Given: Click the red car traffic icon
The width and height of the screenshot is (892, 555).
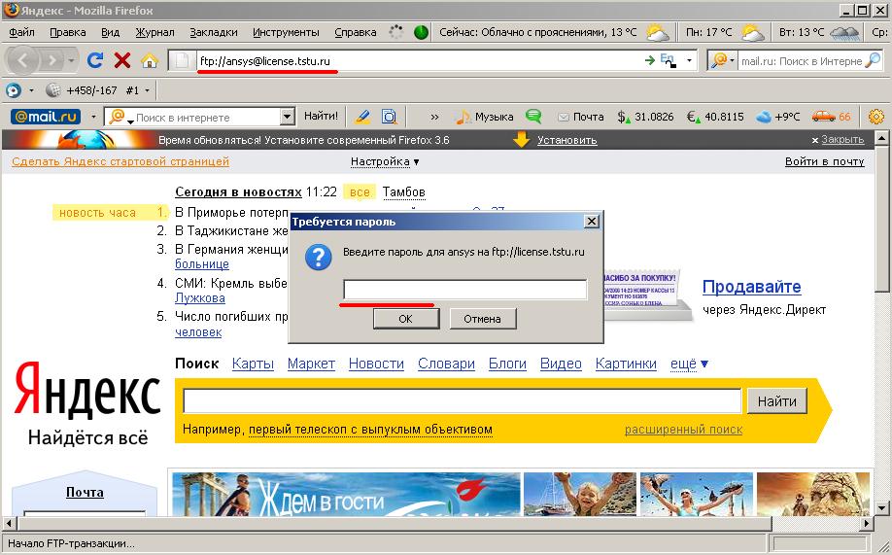Looking at the screenshot, I should pyautogui.click(x=823, y=116).
